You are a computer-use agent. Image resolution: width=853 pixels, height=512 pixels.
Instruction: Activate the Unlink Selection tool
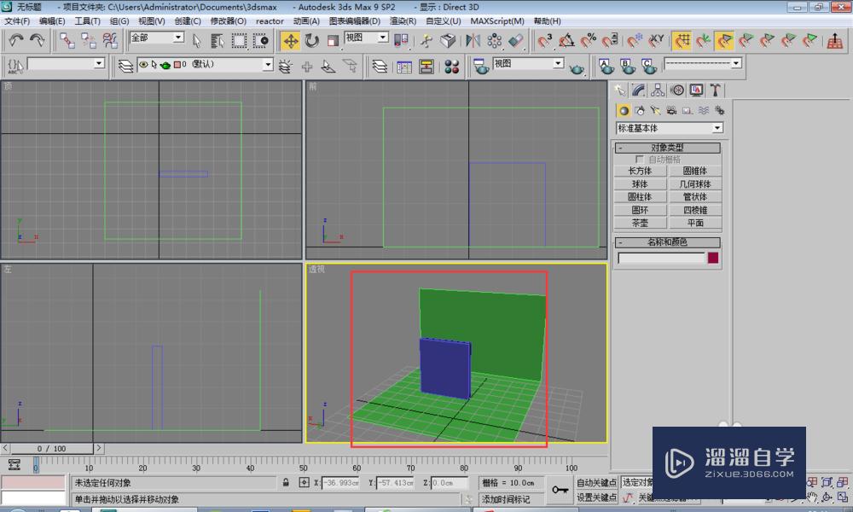click(x=88, y=40)
